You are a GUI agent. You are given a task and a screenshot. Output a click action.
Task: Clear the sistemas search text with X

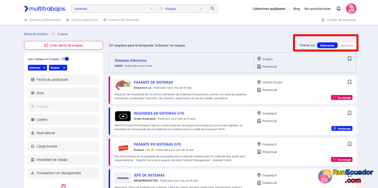(x=152, y=9)
